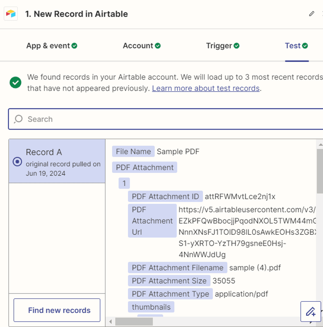Click the thumbnails field label
This screenshot has height=327, width=323.
coord(151,307)
